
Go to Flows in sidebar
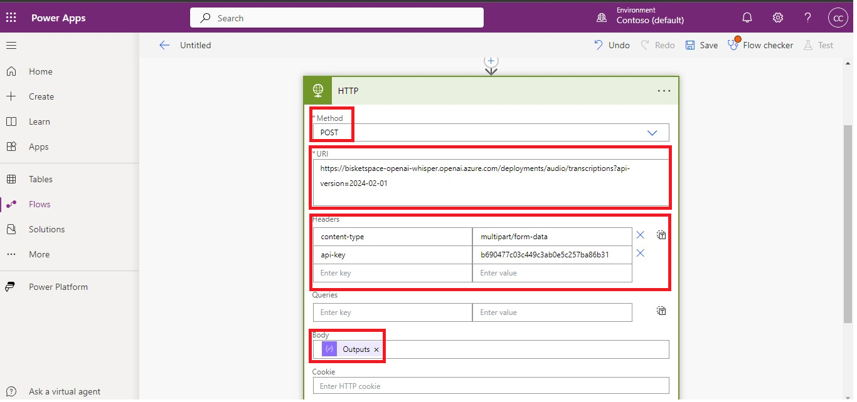(x=40, y=204)
